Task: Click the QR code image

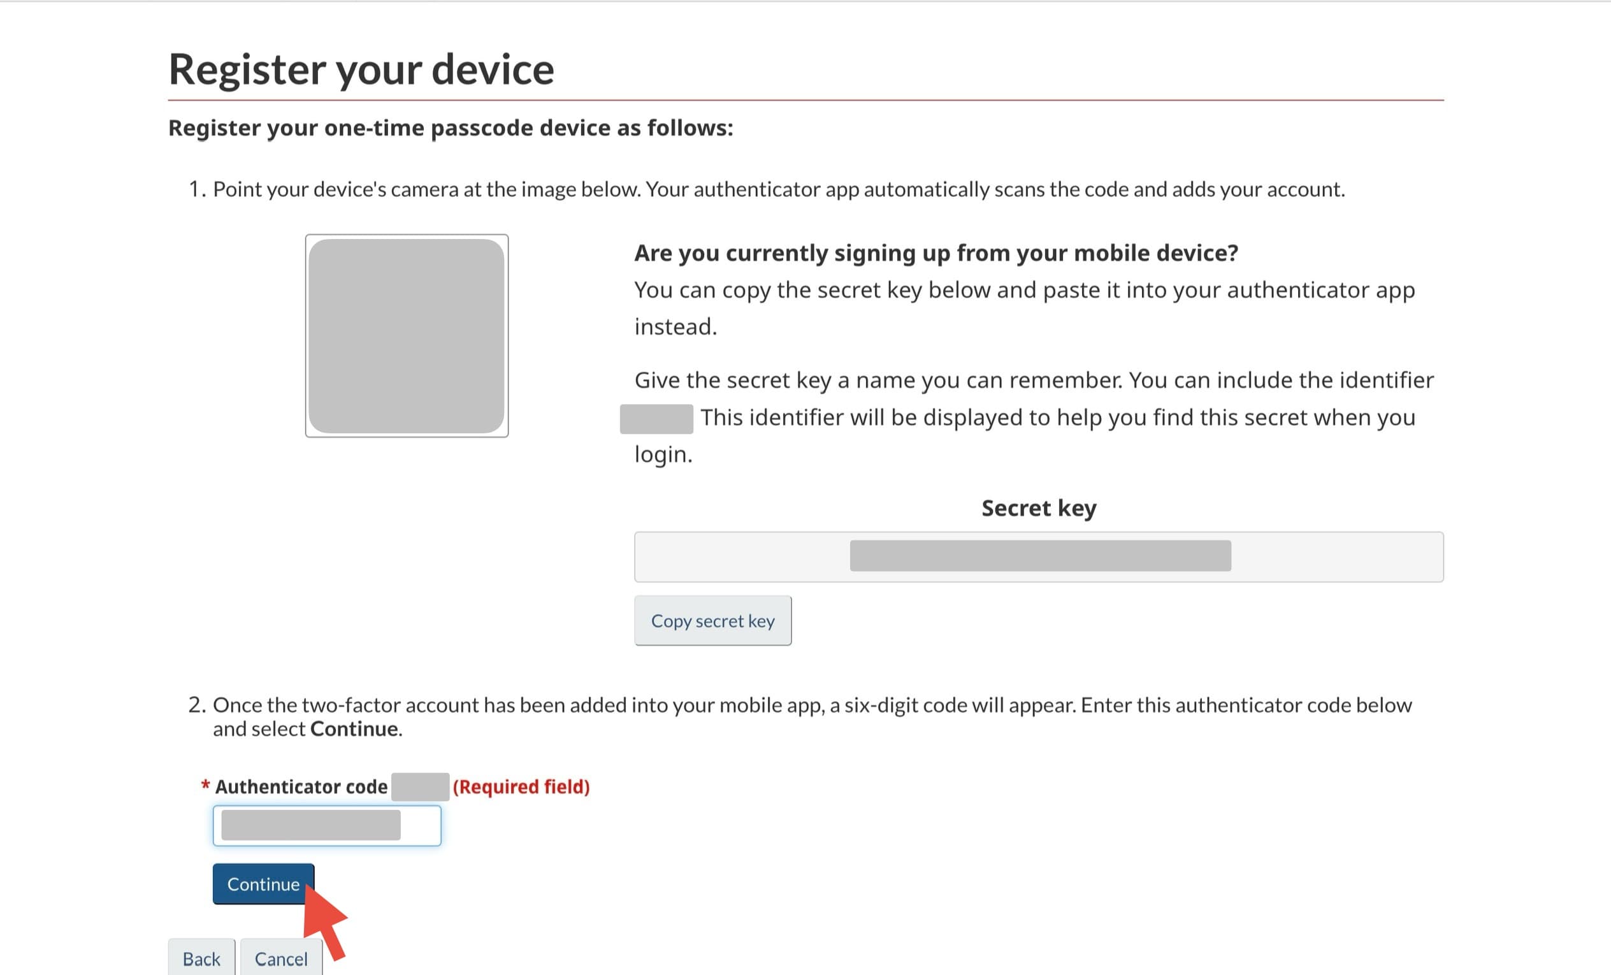Action: pos(406,335)
